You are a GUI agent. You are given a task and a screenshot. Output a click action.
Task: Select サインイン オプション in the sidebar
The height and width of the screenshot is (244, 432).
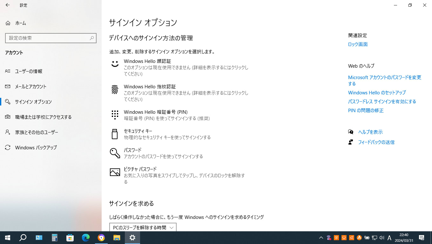(51, 102)
